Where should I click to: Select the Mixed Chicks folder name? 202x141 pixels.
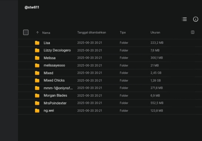click(54, 80)
